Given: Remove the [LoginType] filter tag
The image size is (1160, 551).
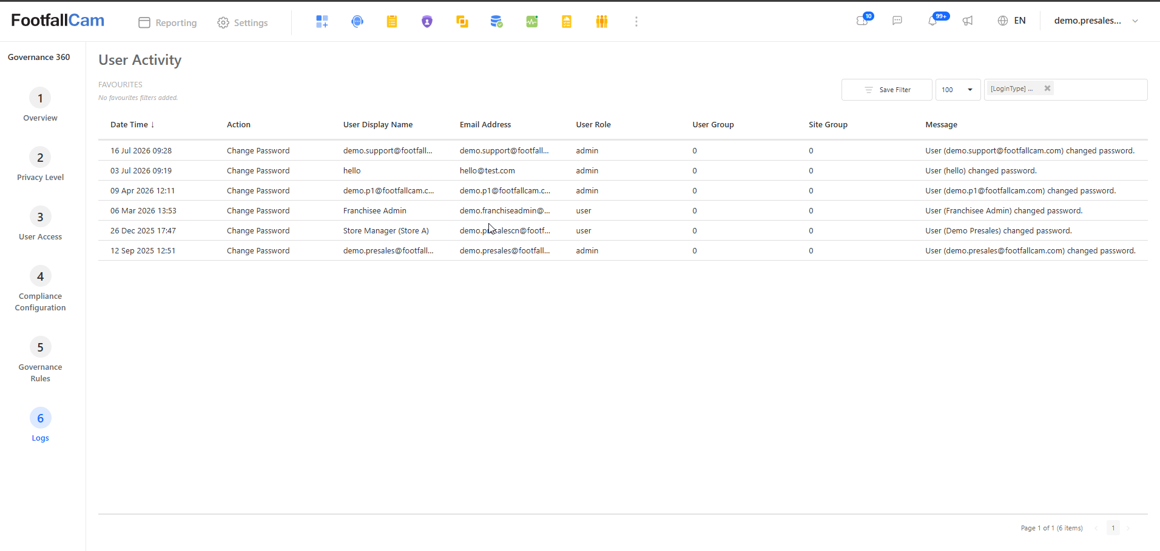Looking at the screenshot, I should (1047, 88).
